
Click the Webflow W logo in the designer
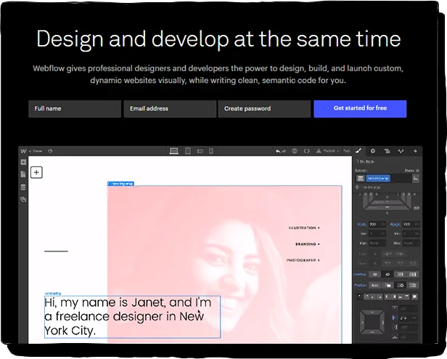point(23,151)
